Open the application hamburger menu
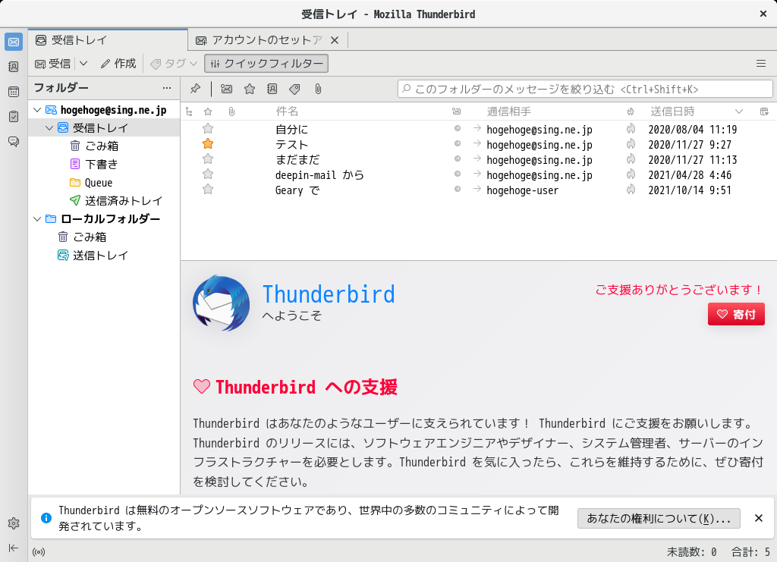This screenshot has height=562, width=777. click(x=761, y=64)
